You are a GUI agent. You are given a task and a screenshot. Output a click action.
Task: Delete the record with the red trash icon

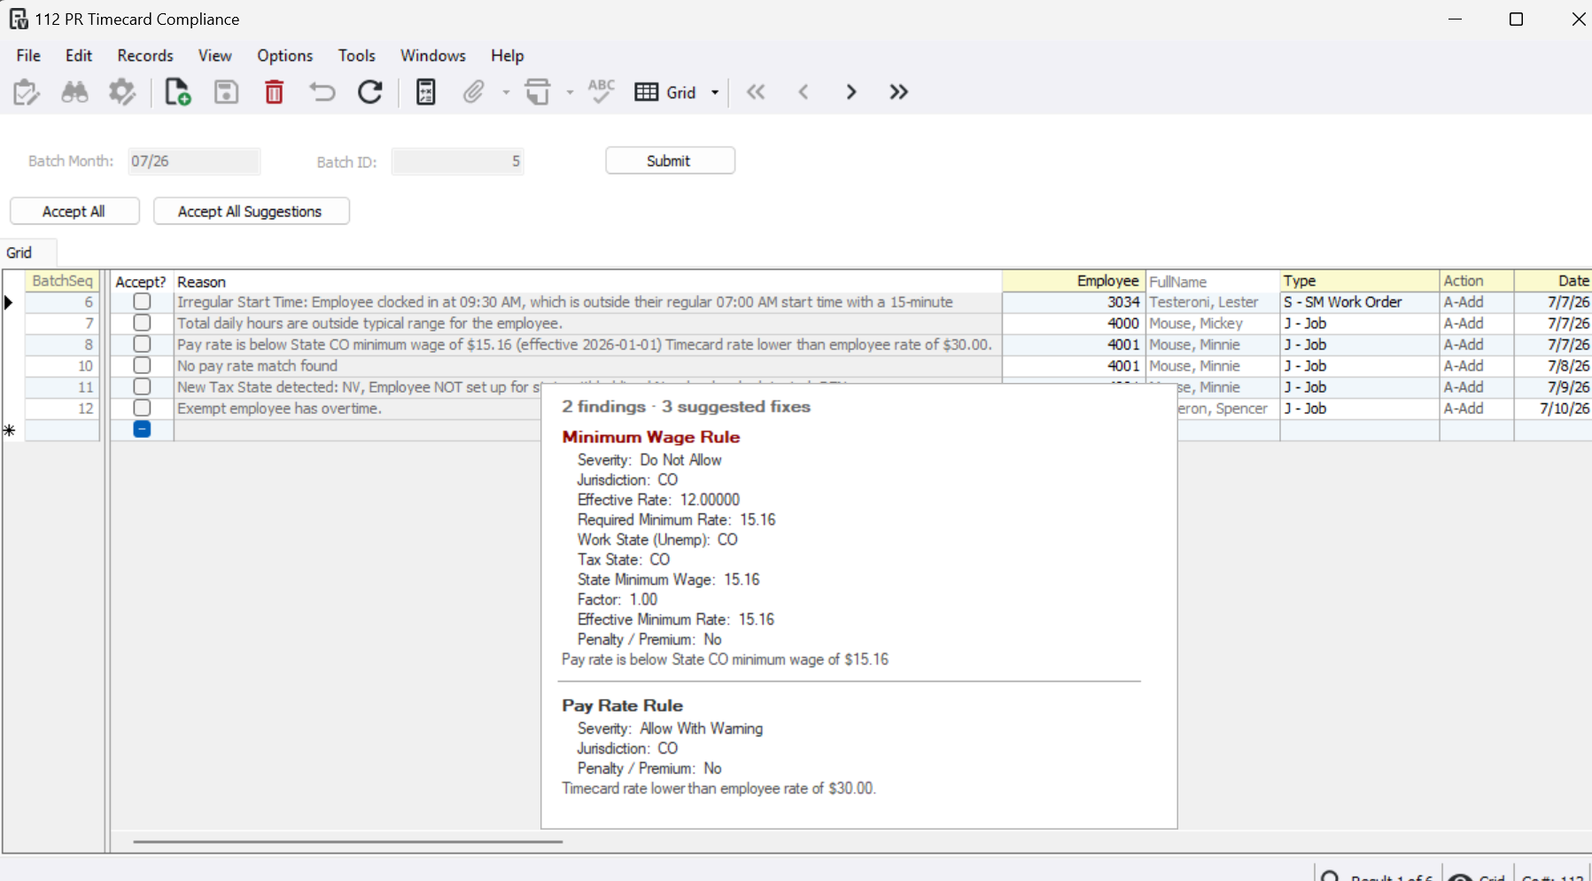click(275, 92)
